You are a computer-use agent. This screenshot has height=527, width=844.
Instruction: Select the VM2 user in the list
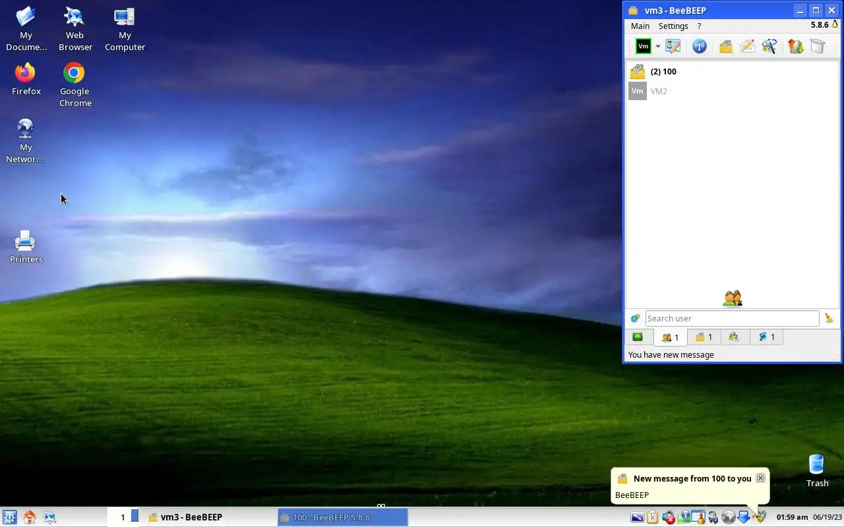[732, 91]
